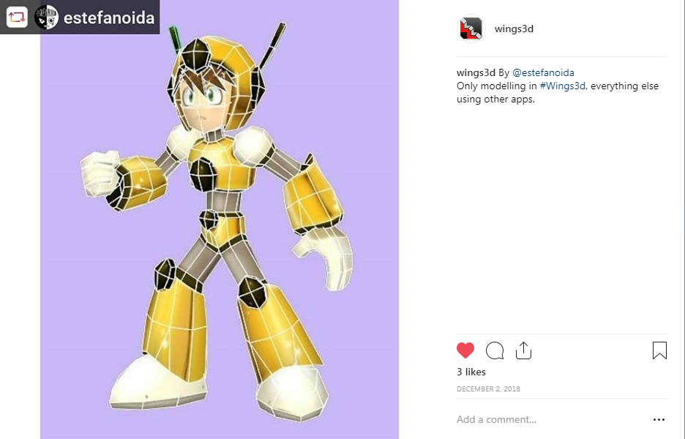The height and width of the screenshot is (439, 685).
Task: Open December 2, 2018 post timestamp
Action: click(x=488, y=389)
